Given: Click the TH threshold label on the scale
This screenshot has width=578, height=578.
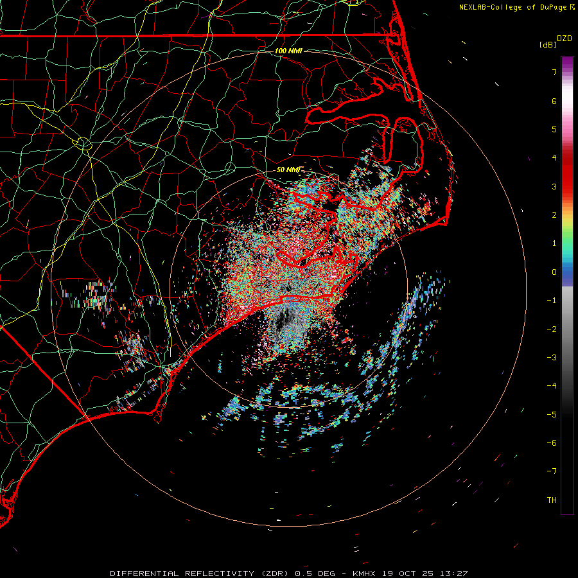Looking at the screenshot, I should click(x=552, y=500).
